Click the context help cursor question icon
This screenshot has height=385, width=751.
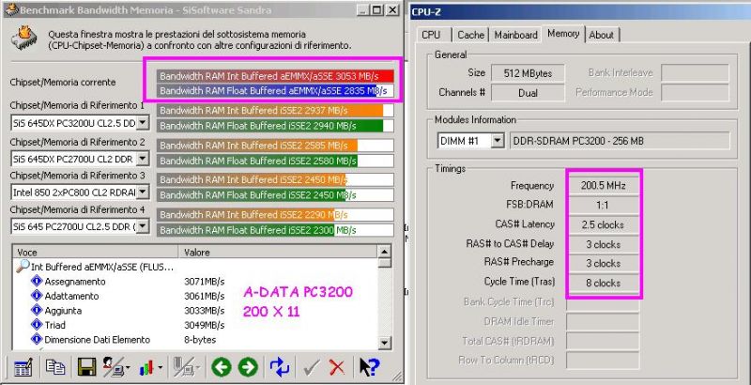(x=369, y=367)
